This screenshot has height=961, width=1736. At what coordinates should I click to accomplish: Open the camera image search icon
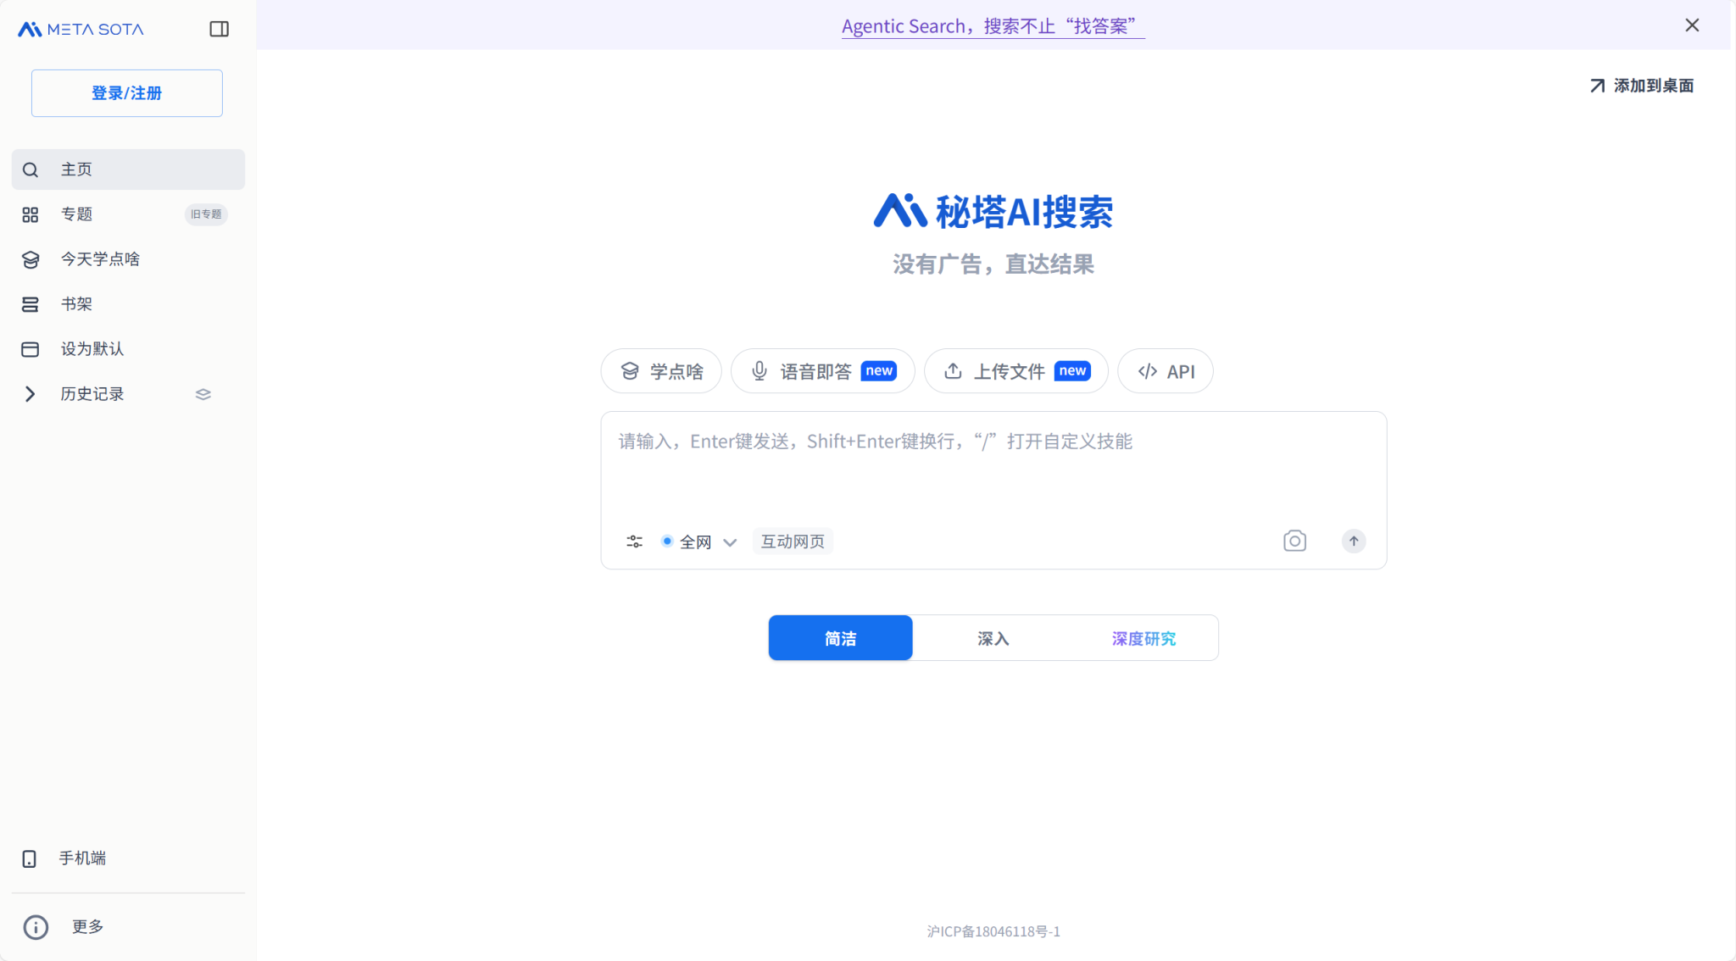click(1293, 541)
